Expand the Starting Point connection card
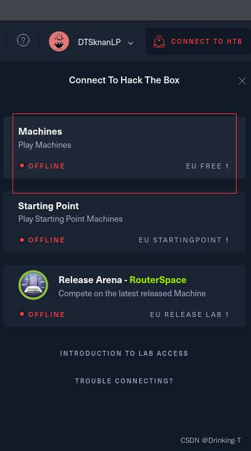 (x=124, y=222)
